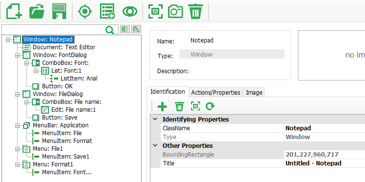Activate the target/spy crosshair icon
365x182 pixels.
pos(85,11)
